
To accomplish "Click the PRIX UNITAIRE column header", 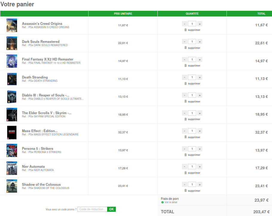I will 123,14.
